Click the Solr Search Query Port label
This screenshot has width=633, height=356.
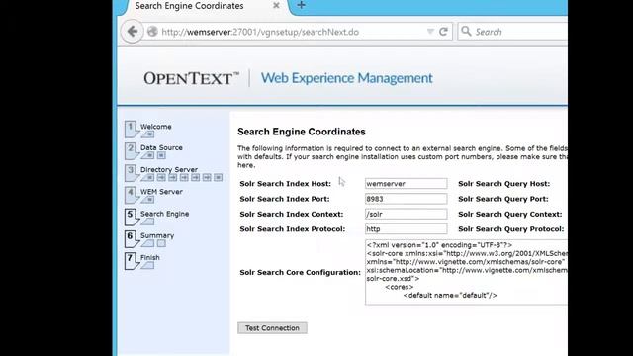(503, 199)
